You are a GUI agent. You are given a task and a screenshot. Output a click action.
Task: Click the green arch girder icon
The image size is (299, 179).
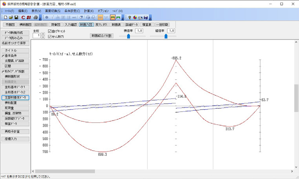118,18
